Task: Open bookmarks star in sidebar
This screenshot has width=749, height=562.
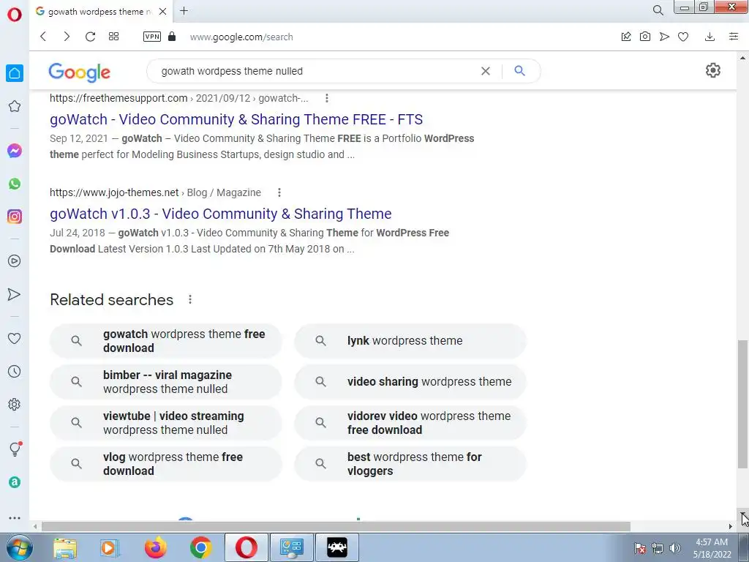Action: [x=15, y=106]
